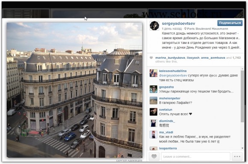The height and width of the screenshot is (164, 248).
Task: Open commenter ma_vladi's profile
Action: (x=166, y=132)
